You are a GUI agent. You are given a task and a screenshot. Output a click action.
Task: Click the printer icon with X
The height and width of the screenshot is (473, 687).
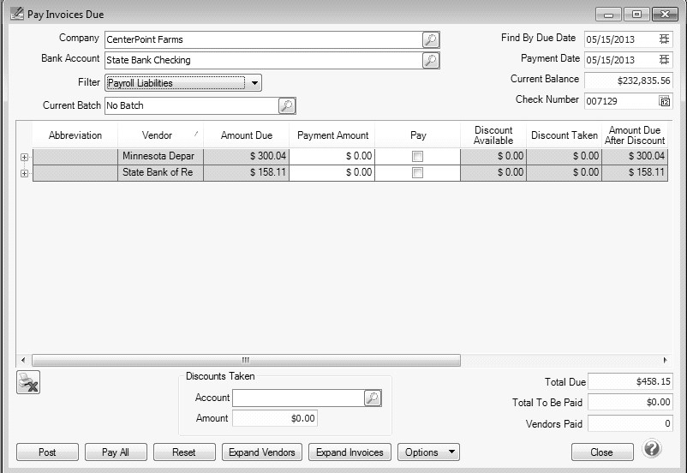pos(28,383)
